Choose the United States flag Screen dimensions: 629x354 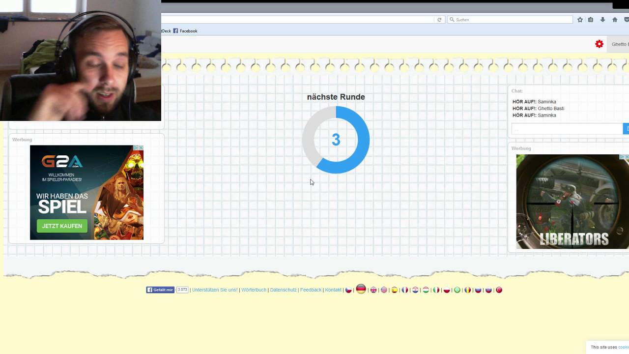384,290
